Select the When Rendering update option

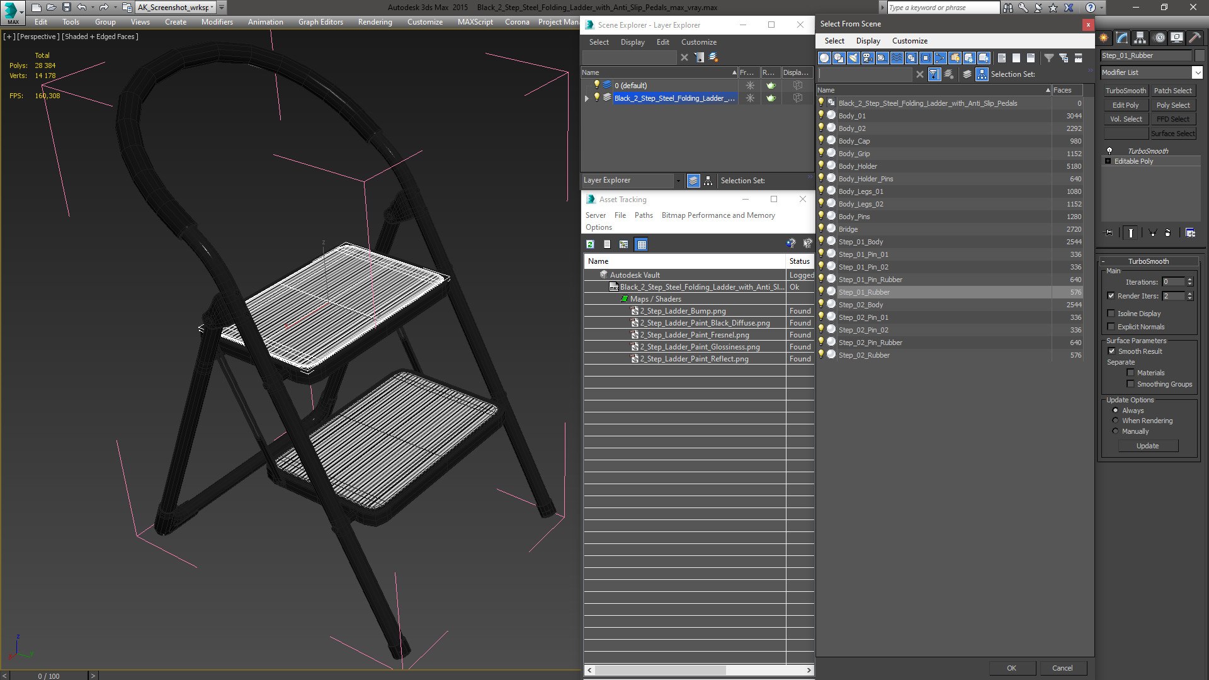click(1115, 421)
